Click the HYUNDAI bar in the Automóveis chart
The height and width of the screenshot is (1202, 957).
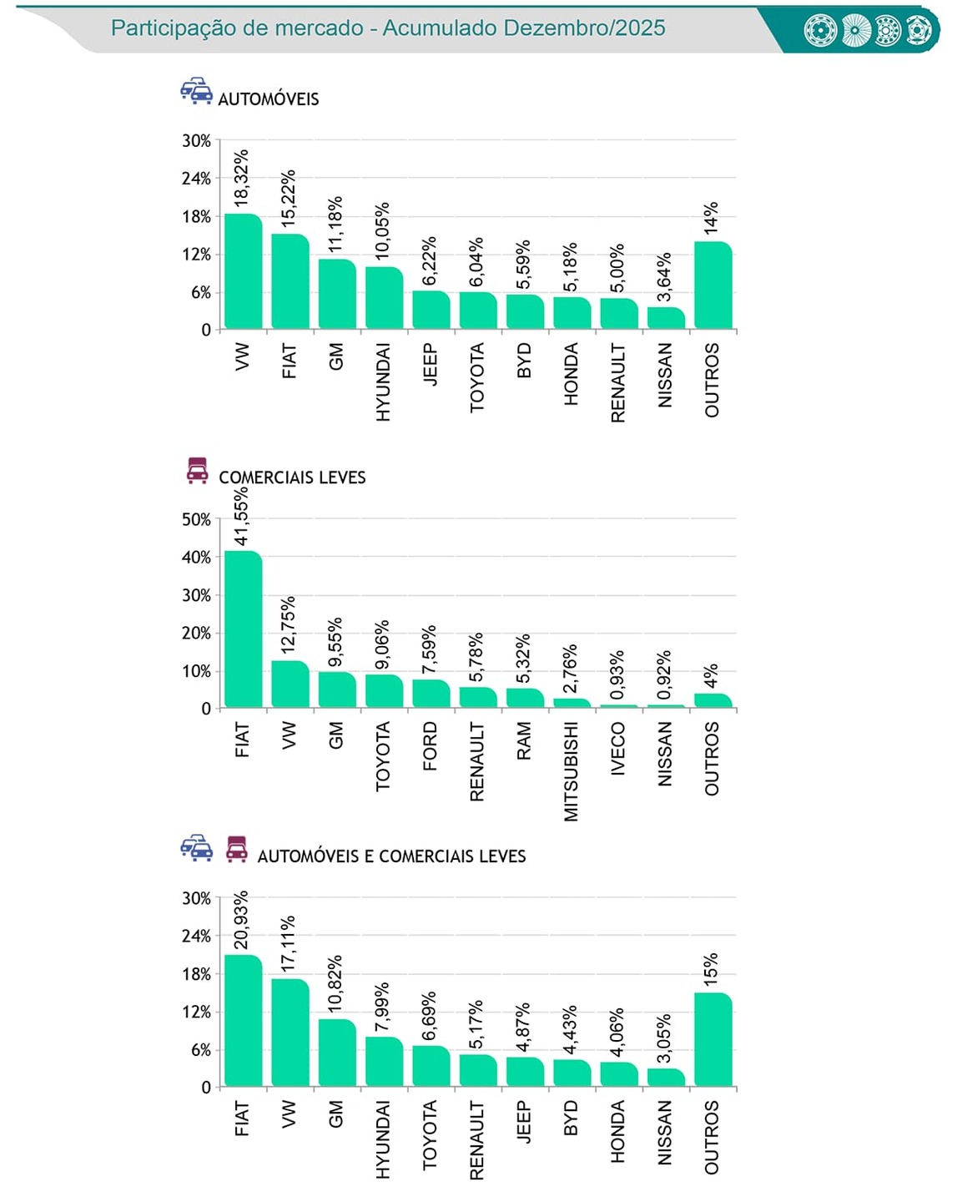[384, 298]
